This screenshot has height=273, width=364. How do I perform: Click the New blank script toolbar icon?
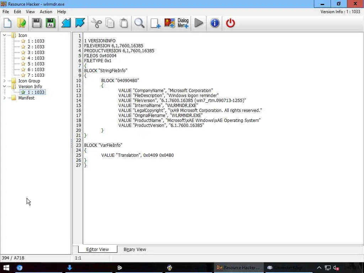coord(8,23)
